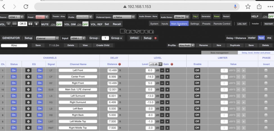Click the browser address bar 192.168.1.153
The image size is (274, 131).
[x=137, y=7]
